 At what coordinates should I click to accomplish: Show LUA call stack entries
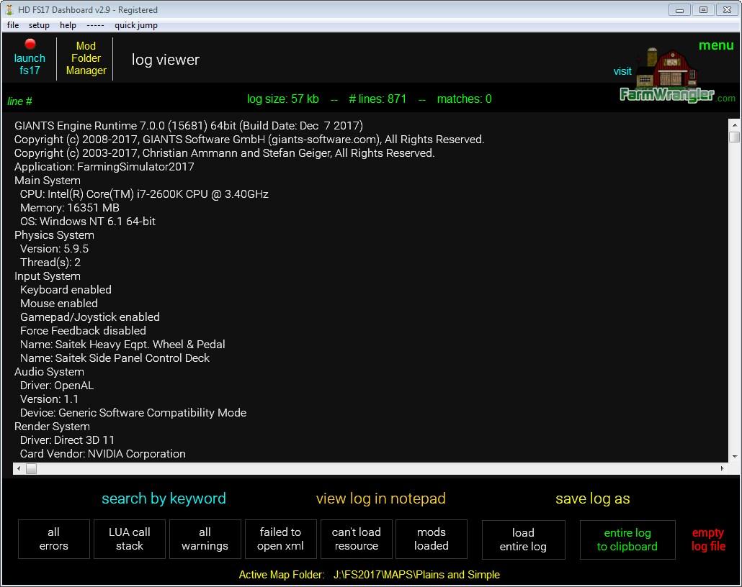pyautogui.click(x=130, y=539)
